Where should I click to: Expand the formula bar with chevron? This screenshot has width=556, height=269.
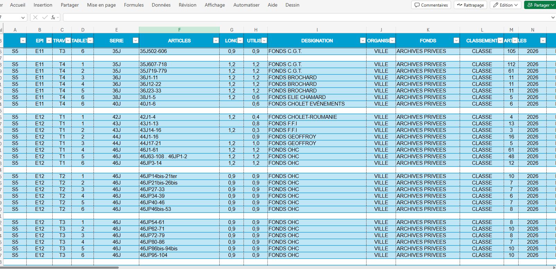pyautogui.click(x=552, y=17)
